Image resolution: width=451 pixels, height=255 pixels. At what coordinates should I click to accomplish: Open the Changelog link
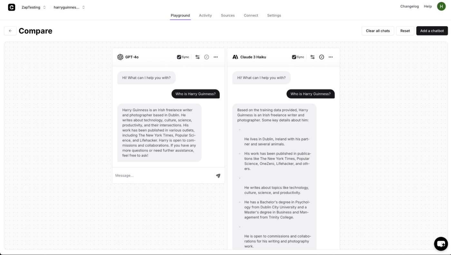[x=409, y=6]
